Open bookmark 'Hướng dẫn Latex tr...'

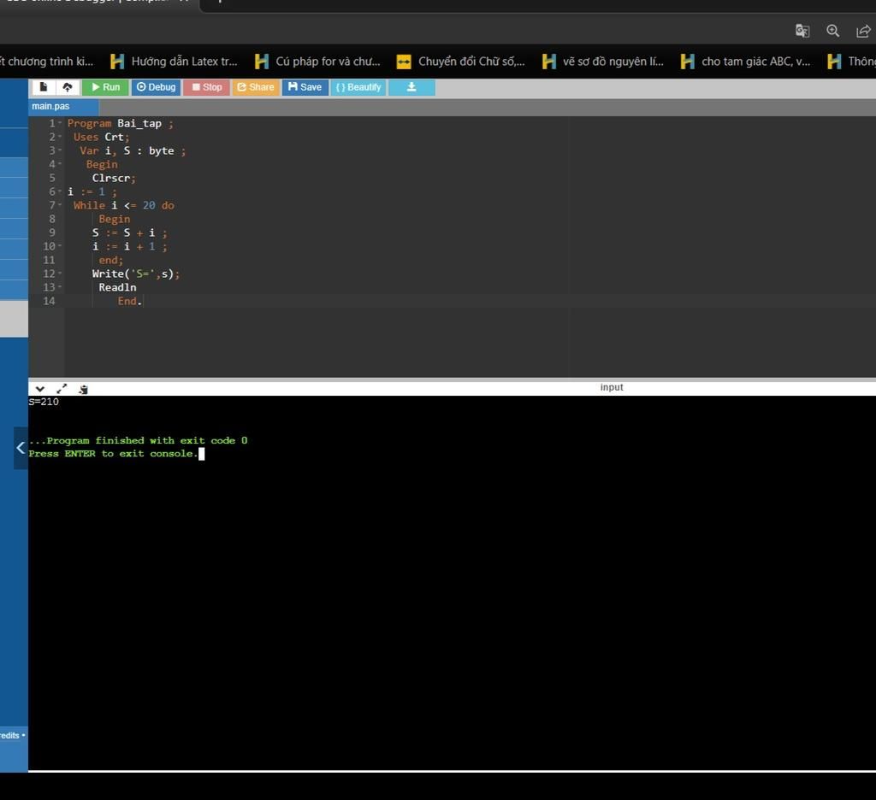pyautogui.click(x=174, y=62)
